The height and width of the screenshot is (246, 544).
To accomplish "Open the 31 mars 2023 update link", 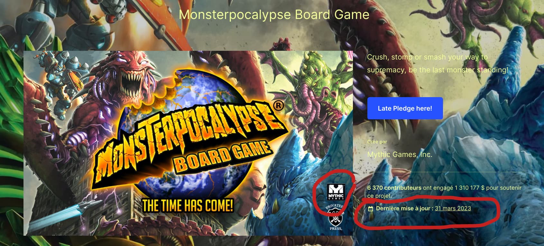I will [453, 208].
